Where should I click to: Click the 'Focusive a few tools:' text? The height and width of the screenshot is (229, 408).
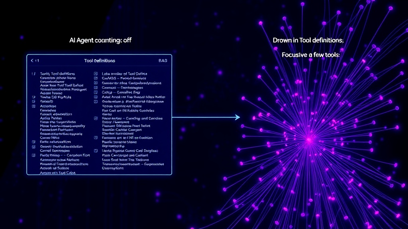311,55
